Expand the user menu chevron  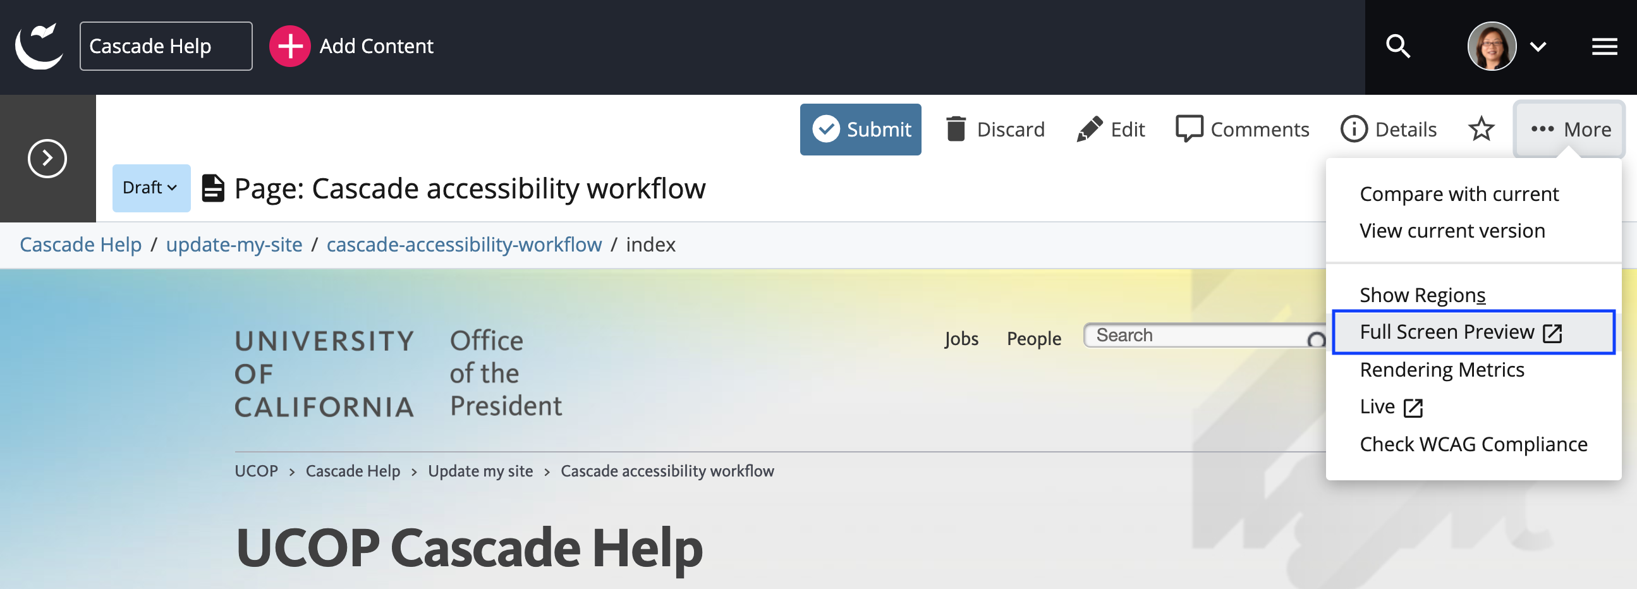coord(1538,47)
